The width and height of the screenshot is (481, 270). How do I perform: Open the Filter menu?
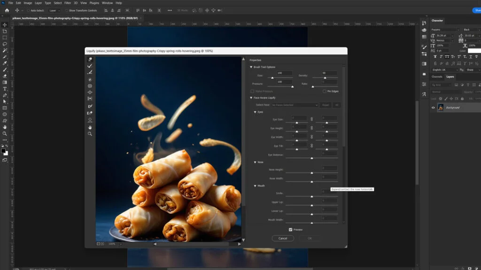pos(68,3)
